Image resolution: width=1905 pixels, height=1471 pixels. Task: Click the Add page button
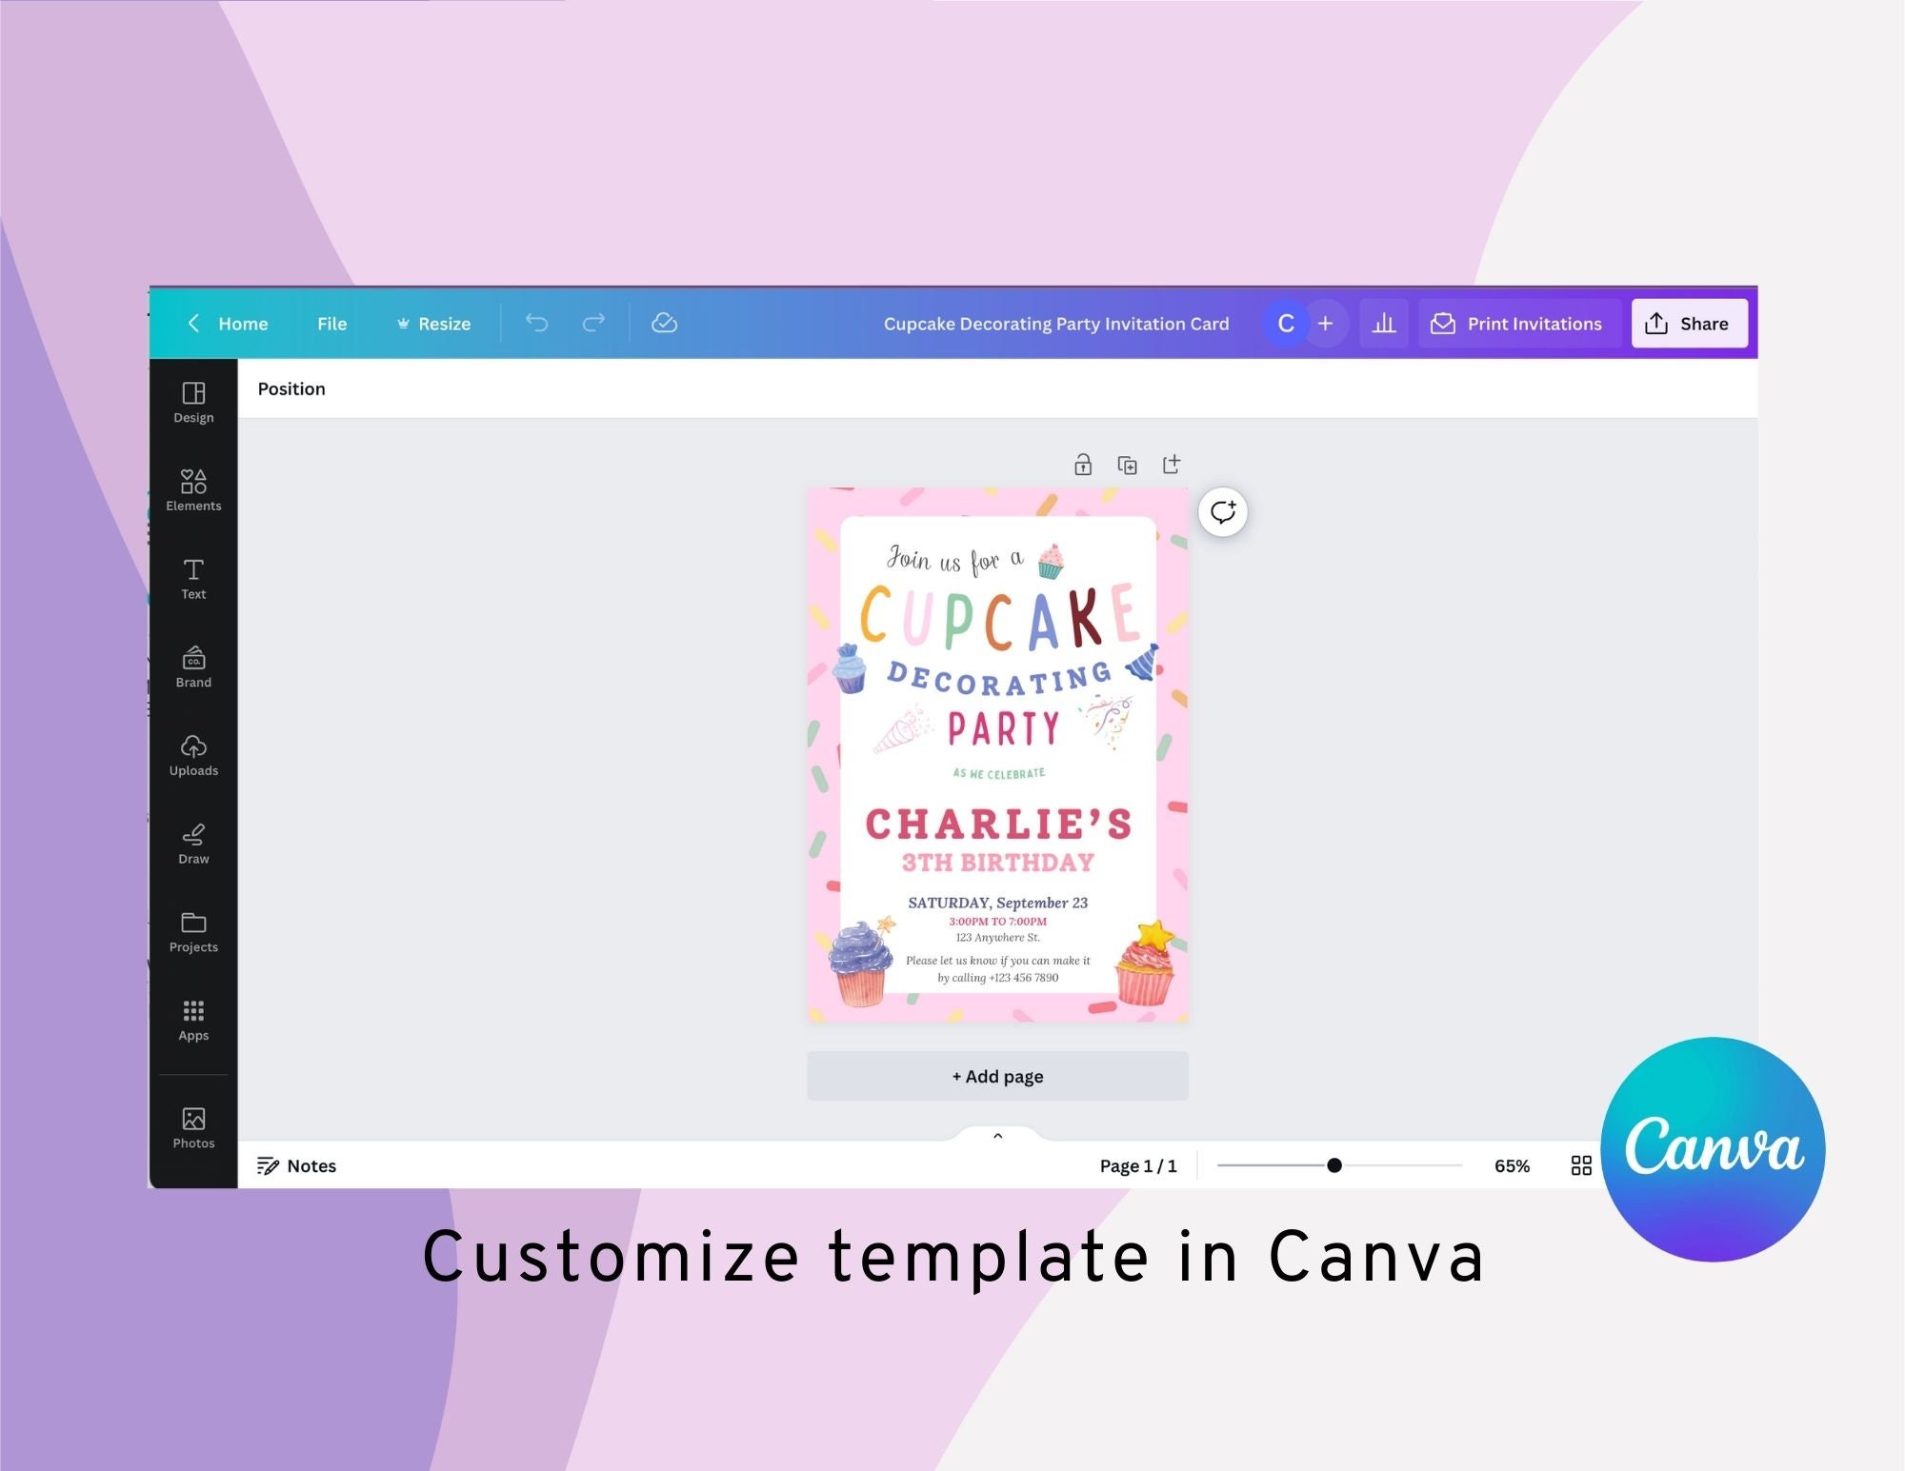click(x=997, y=1076)
